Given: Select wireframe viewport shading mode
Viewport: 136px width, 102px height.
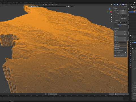Looking at the screenshot, I should pyautogui.click(x=122, y=5).
